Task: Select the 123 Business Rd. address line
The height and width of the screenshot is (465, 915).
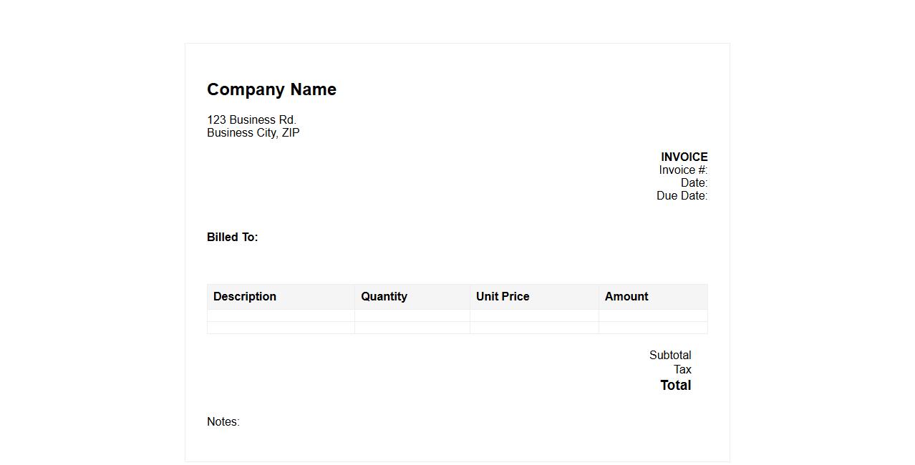Action: pyautogui.click(x=251, y=119)
